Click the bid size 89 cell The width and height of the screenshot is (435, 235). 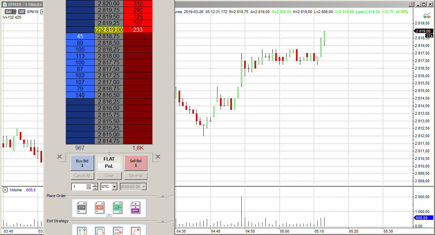pyautogui.click(x=80, y=43)
